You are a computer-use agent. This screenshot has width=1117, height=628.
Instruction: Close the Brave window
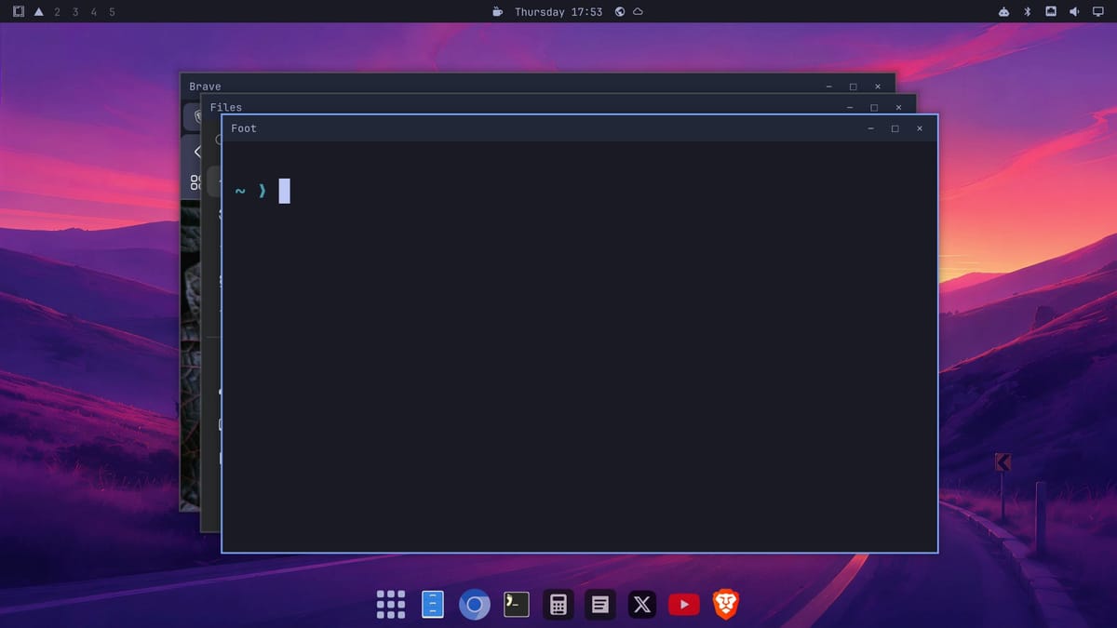coord(878,87)
